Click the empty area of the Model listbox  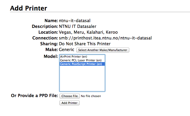click(82, 78)
